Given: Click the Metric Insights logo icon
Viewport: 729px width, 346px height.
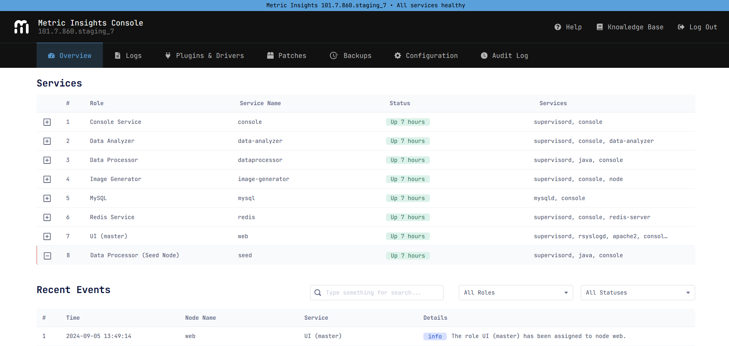Looking at the screenshot, I should click(21, 27).
